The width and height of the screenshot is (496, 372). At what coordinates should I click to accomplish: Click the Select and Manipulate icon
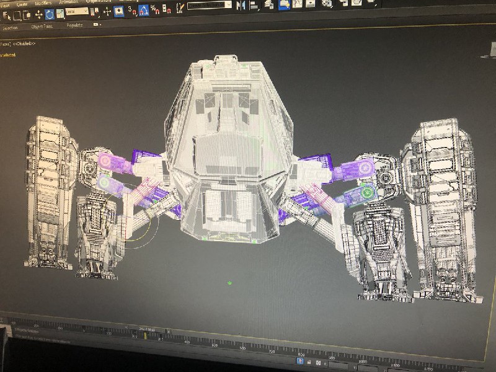click(107, 12)
